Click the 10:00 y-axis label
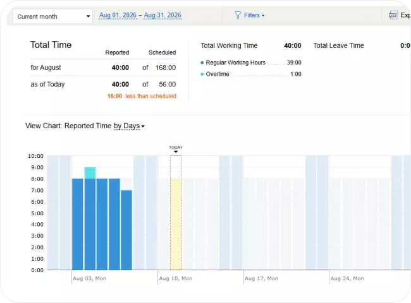Screen dimensions: 411x303 pyautogui.click(x=35, y=156)
